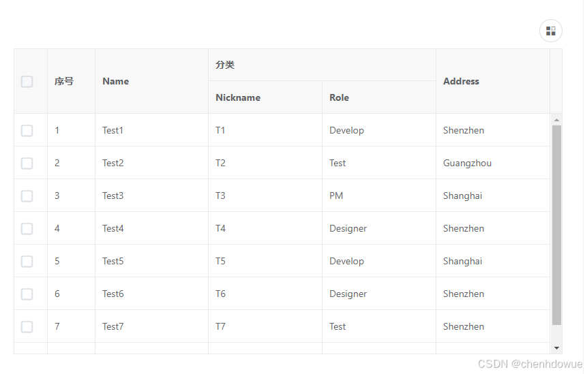Click the Address column header
The image size is (585, 374).
click(x=492, y=81)
